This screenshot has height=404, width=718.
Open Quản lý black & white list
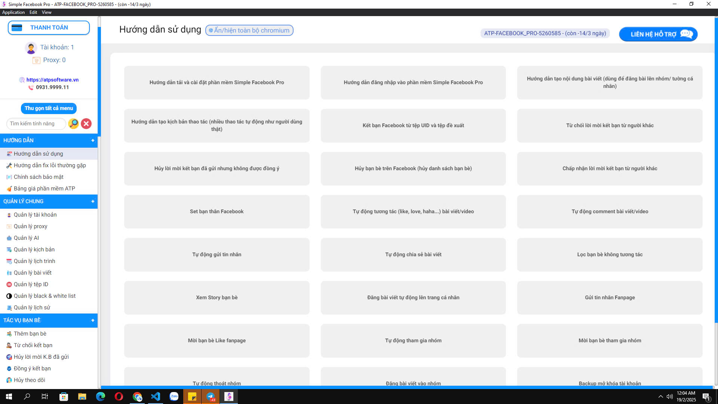(x=45, y=296)
